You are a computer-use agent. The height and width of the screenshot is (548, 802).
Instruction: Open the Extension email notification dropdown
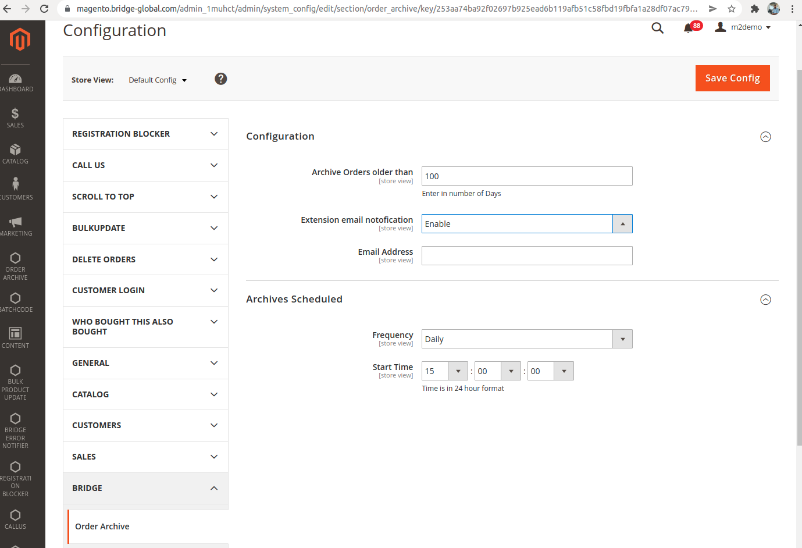point(526,224)
